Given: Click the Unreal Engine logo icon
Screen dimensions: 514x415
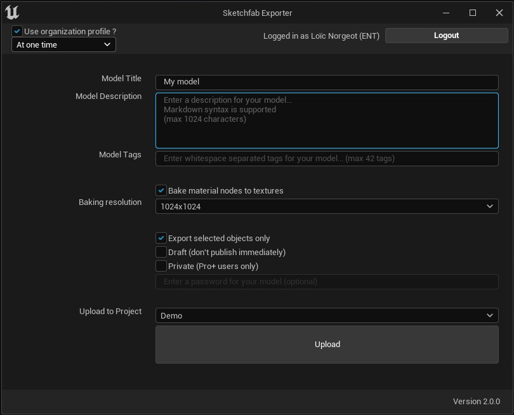Looking at the screenshot, I should pyautogui.click(x=12, y=13).
